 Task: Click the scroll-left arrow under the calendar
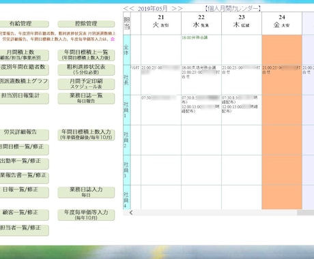[x=131, y=213]
